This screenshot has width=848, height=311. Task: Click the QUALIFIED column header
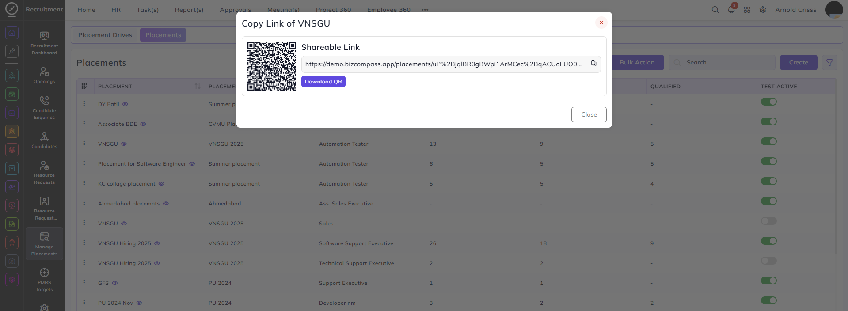click(665, 87)
